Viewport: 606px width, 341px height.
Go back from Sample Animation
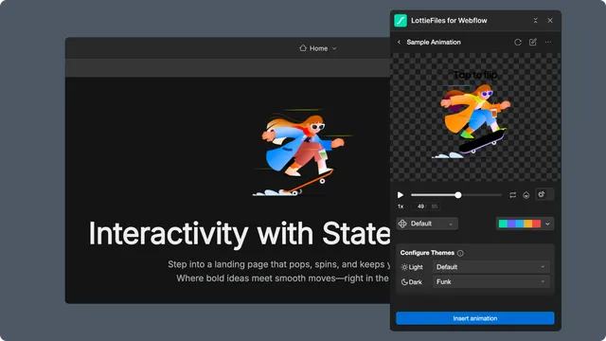(399, 42)
